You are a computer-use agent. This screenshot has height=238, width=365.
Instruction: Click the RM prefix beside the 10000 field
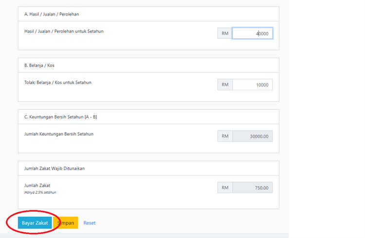tap(225, 85)
